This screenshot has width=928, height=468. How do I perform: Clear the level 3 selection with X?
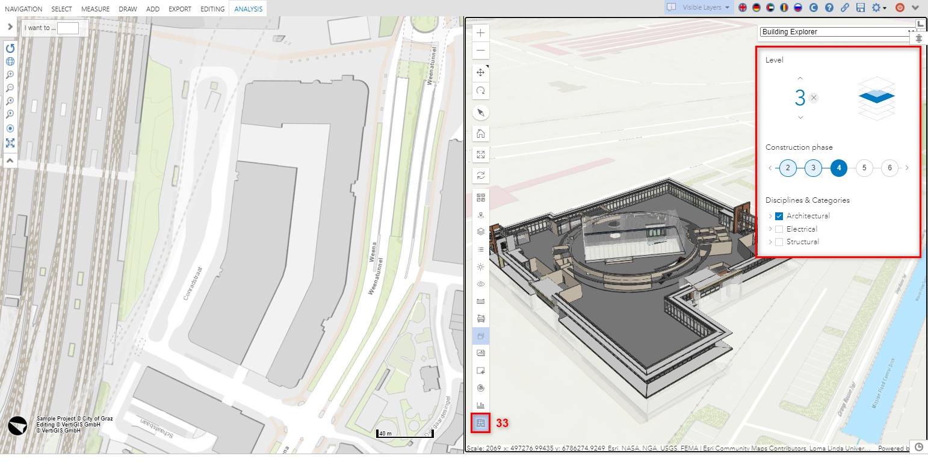[814, 97]
